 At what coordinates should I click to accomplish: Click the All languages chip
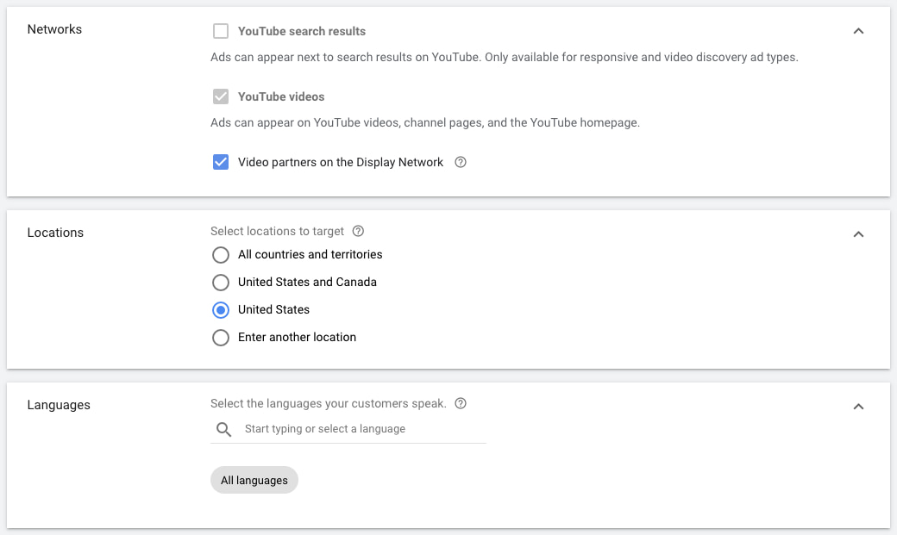click(x=254, y=480)
